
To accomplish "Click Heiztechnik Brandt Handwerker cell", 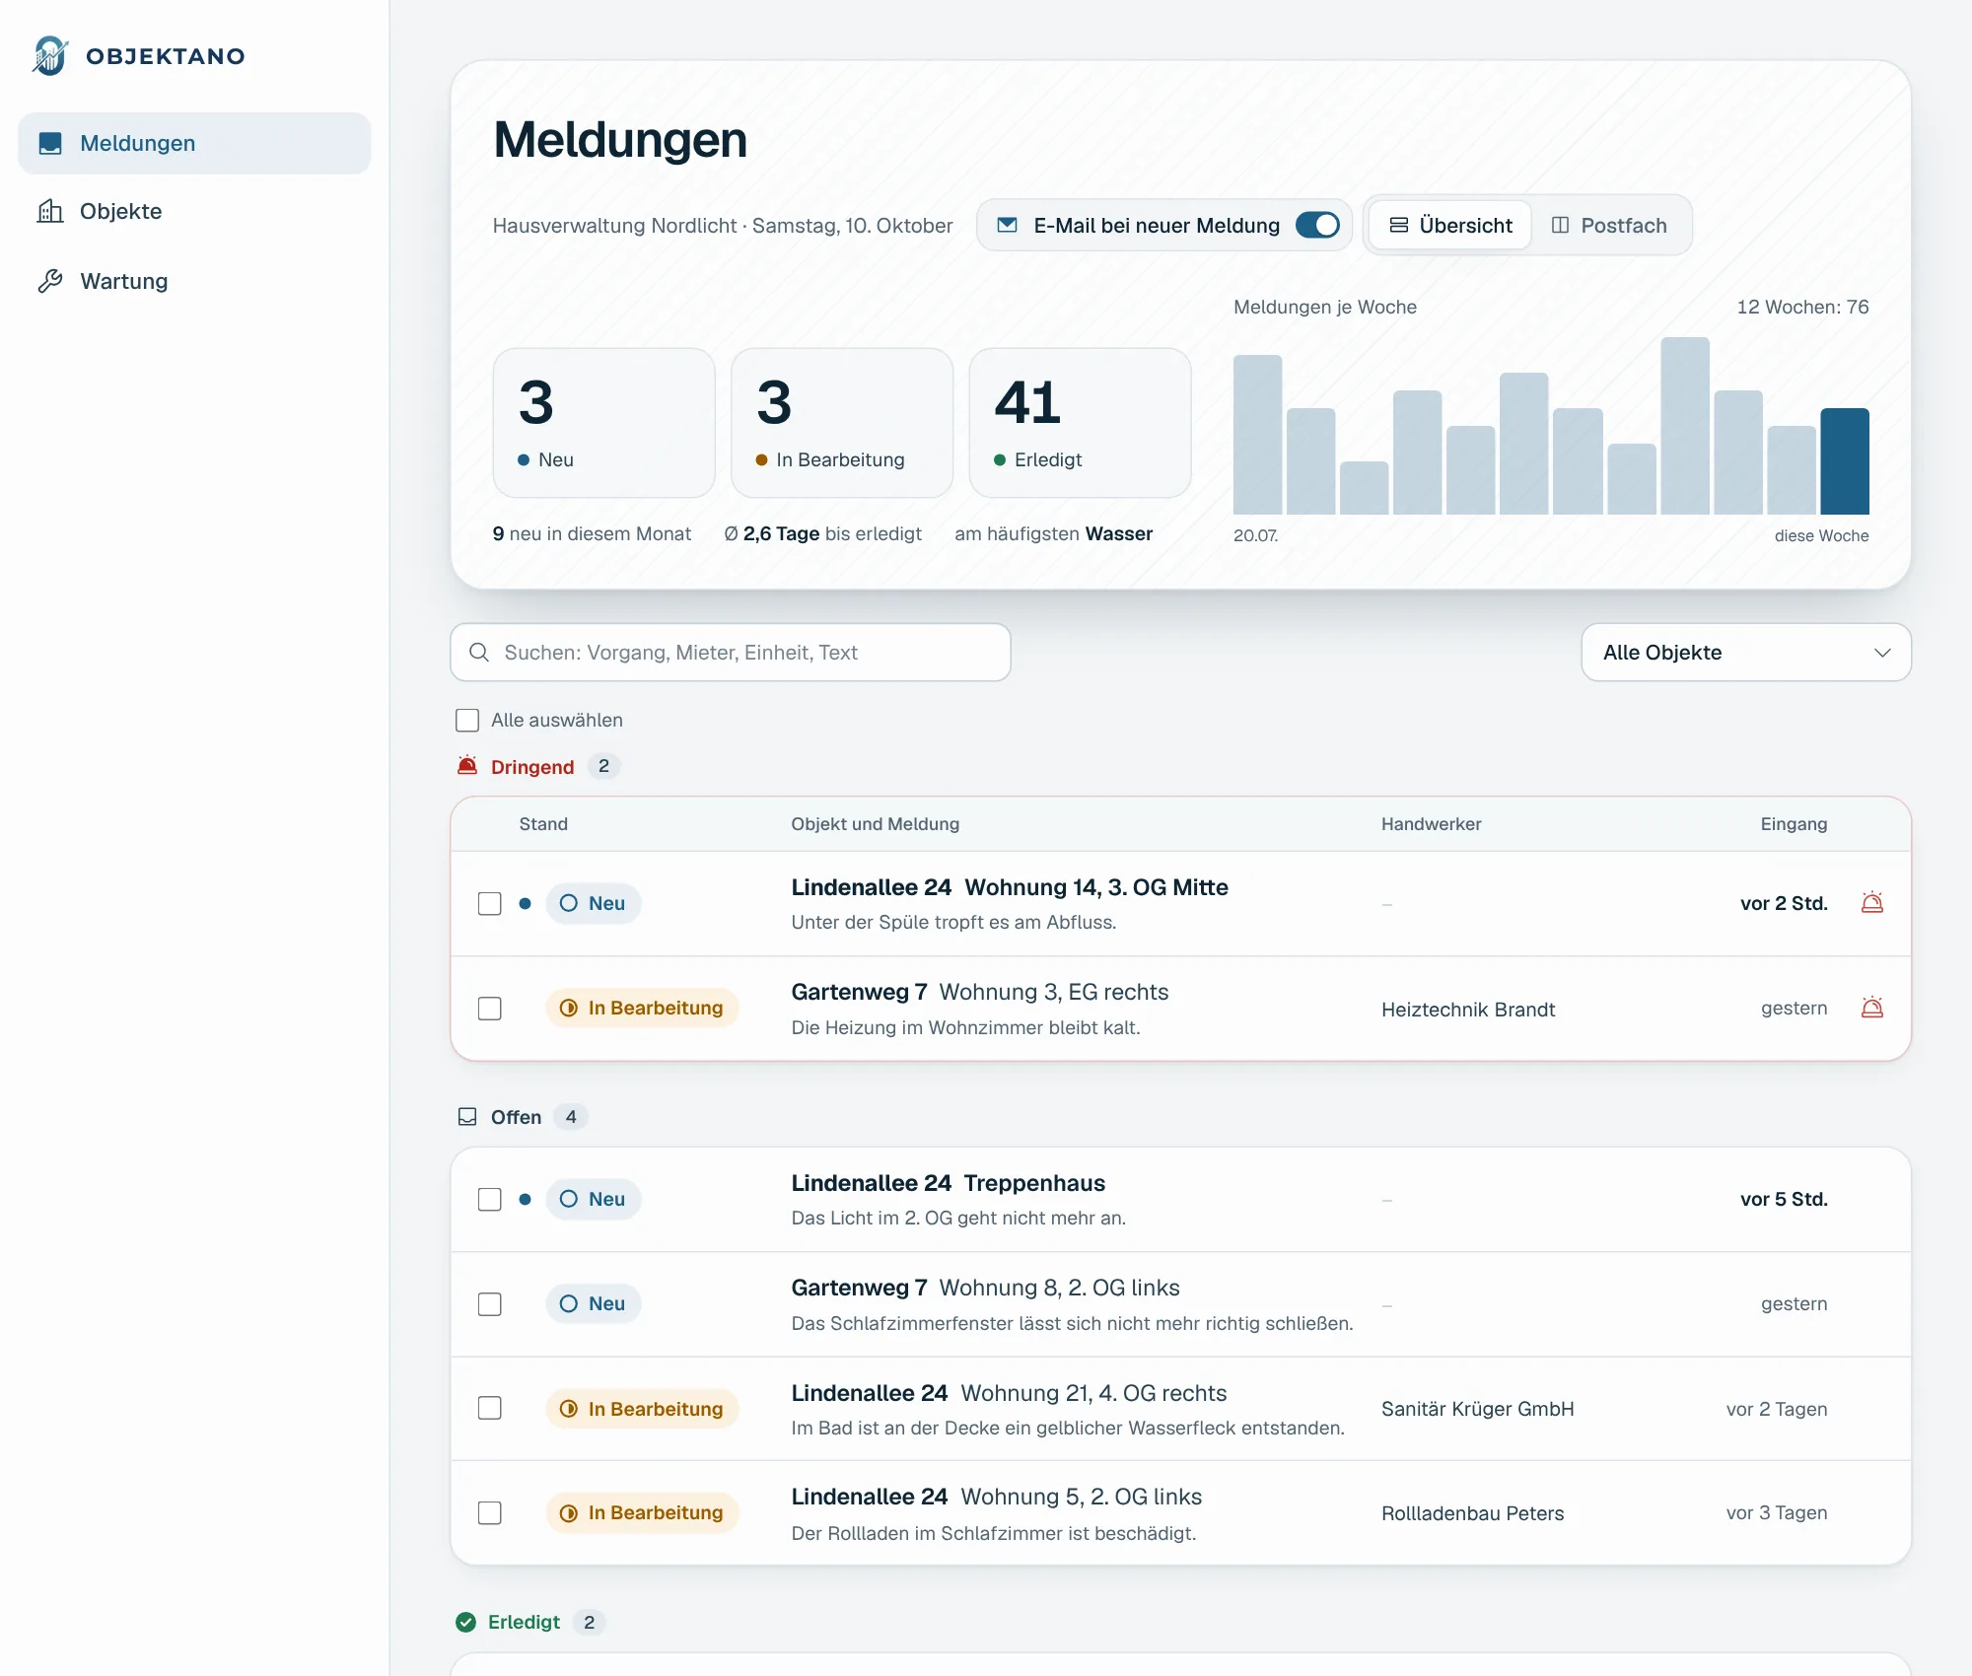I will pyautogui.click(x=1468, y=1009).
